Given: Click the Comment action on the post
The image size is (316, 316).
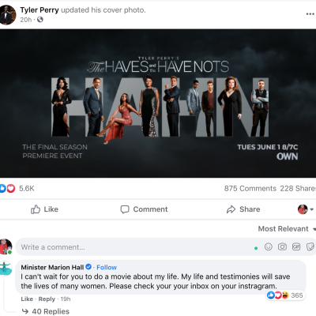Looking at the screenshot, I should pos(144,209).
